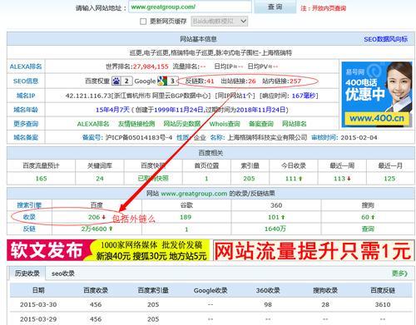The width and height of the screenshot is (416, 325).
Task: Switch to the 历史收录 tab
Action: [x=27, y=273]
